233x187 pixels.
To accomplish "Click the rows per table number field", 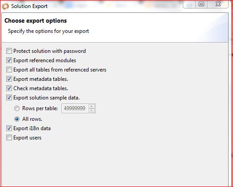I will click(x=75, y=108).
